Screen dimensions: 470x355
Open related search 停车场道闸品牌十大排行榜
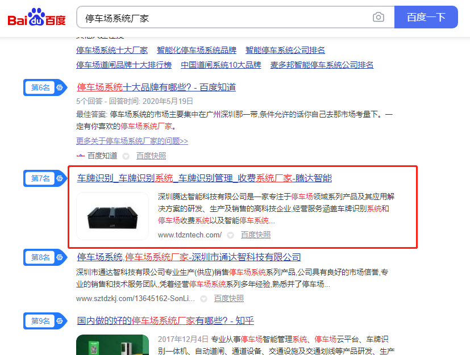[x=124, y=65]
